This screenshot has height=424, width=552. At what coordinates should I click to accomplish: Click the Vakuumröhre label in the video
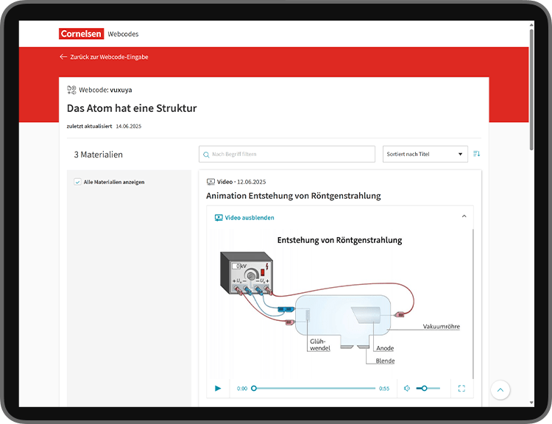pyautogui.click(x=441, y=326)
